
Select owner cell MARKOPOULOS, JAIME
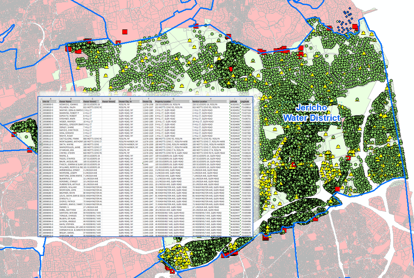[71, 147]
